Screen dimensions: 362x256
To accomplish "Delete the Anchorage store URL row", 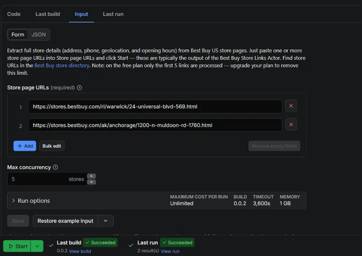I will 291,125.
